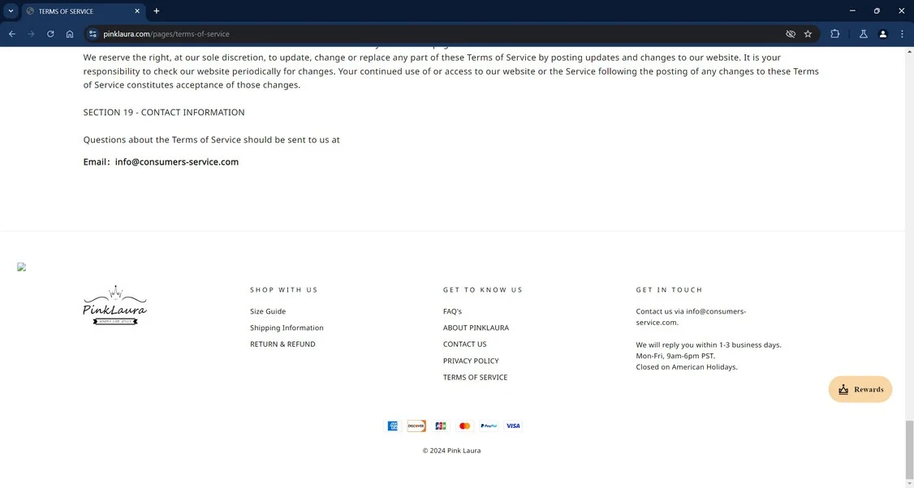Open the profile avatar menu
The height and width of the screenshot is (488, 914).
[883, 34]
